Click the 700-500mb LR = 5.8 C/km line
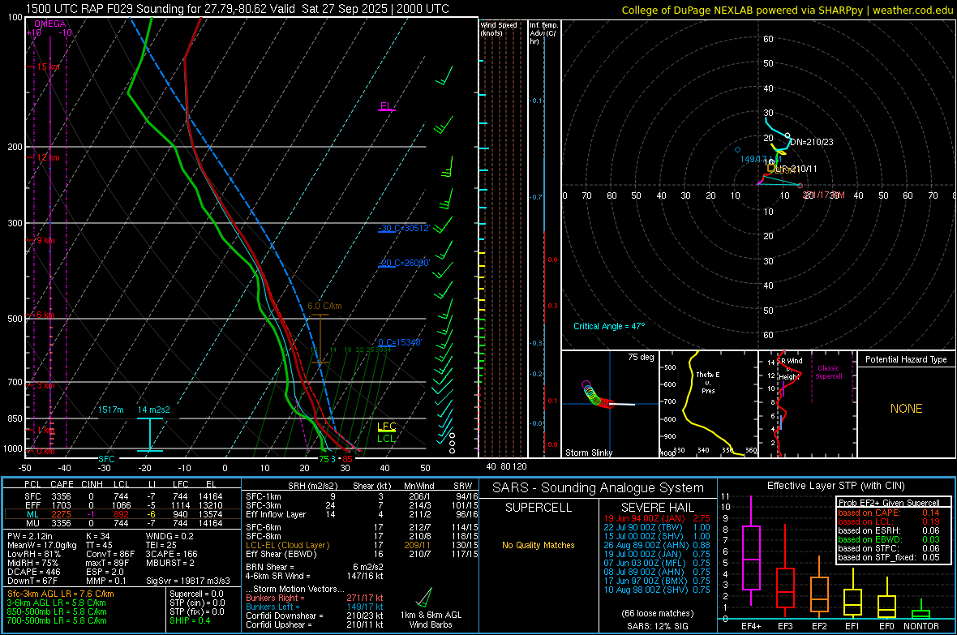This screenshot has width=957, height=635. 57,620
